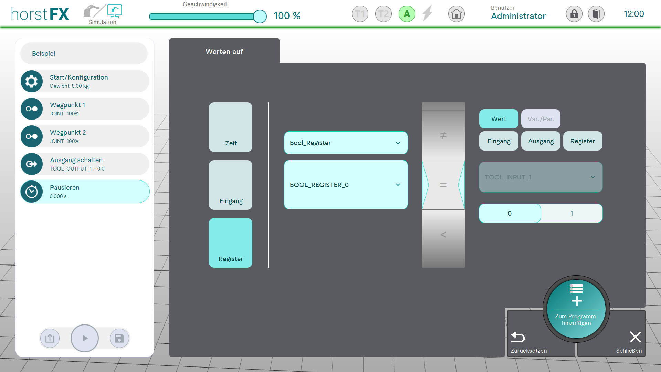The height and width of the screenshot is (372, 661).
Task: Click the program play button
Action: point(85,338)
